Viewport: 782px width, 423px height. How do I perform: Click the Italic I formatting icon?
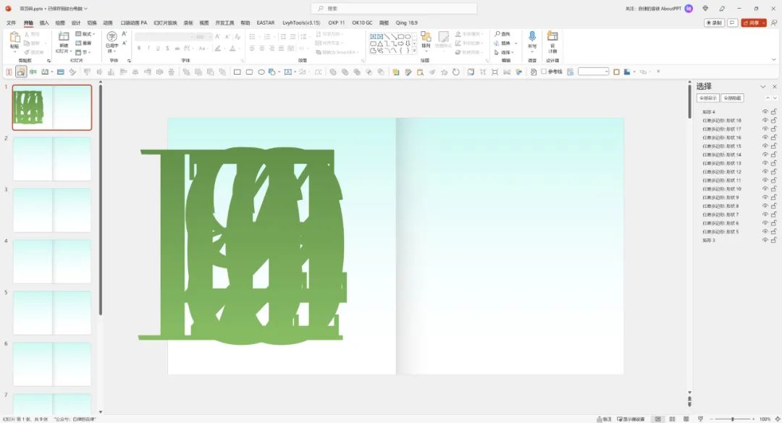148,49
